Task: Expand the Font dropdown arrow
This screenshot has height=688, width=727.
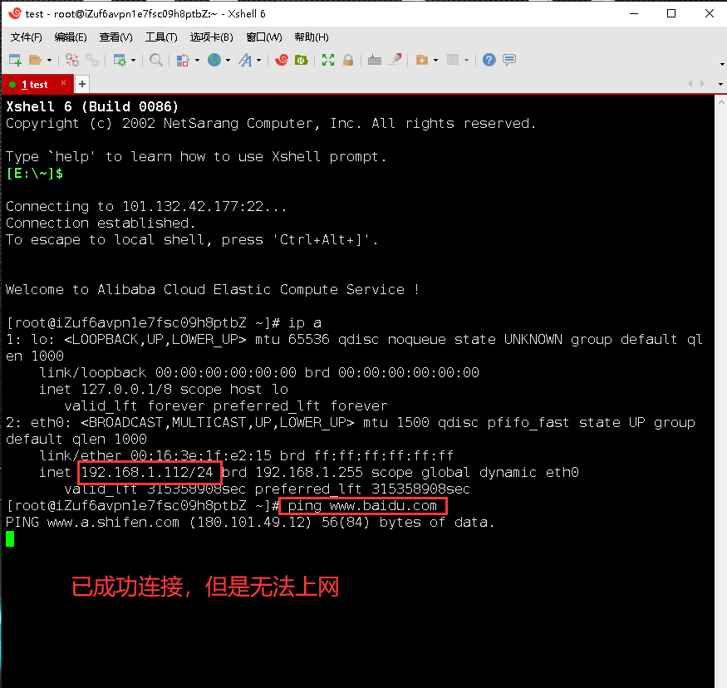Action: coord(258,61)
